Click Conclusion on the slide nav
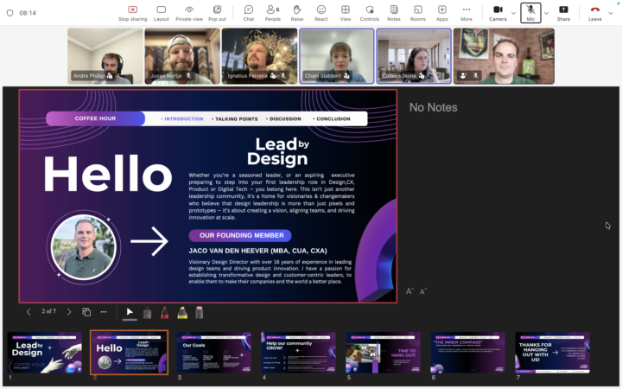Image resolution: width=622 pixels, height=389 pixels. [332, 118]
